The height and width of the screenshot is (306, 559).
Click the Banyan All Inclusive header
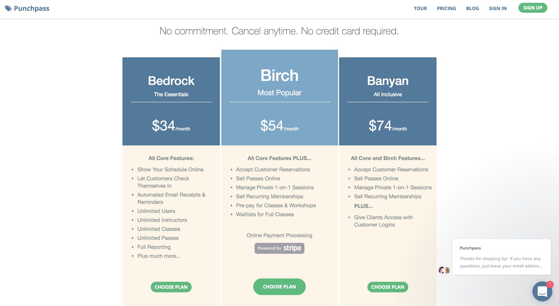(x=387, y=94)
